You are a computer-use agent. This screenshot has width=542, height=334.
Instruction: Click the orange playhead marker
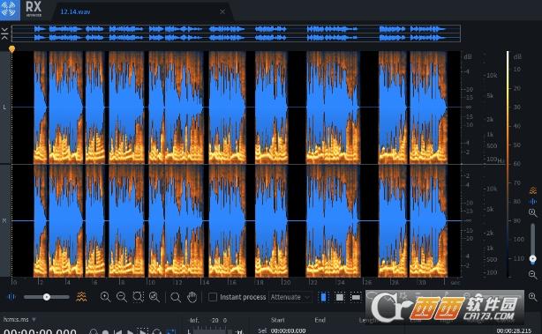coord(11,49)
